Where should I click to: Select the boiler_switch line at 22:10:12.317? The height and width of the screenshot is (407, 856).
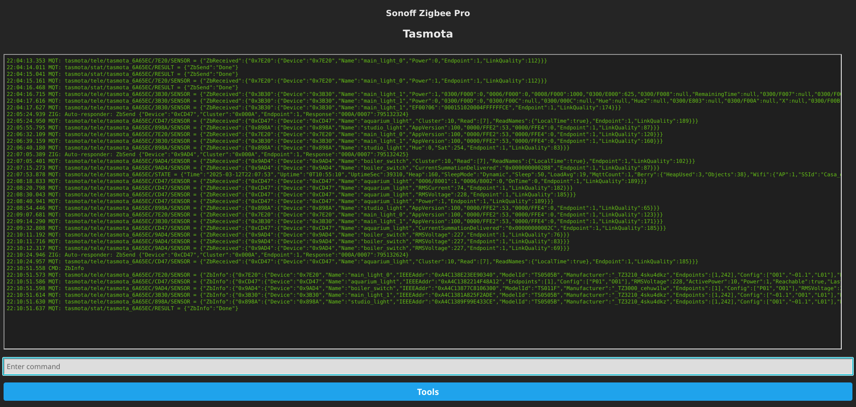288,248
